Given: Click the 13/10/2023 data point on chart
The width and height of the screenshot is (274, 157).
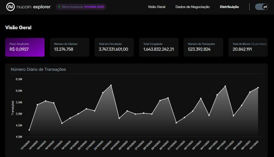Looking at the screenshot, I should point(29,130).
